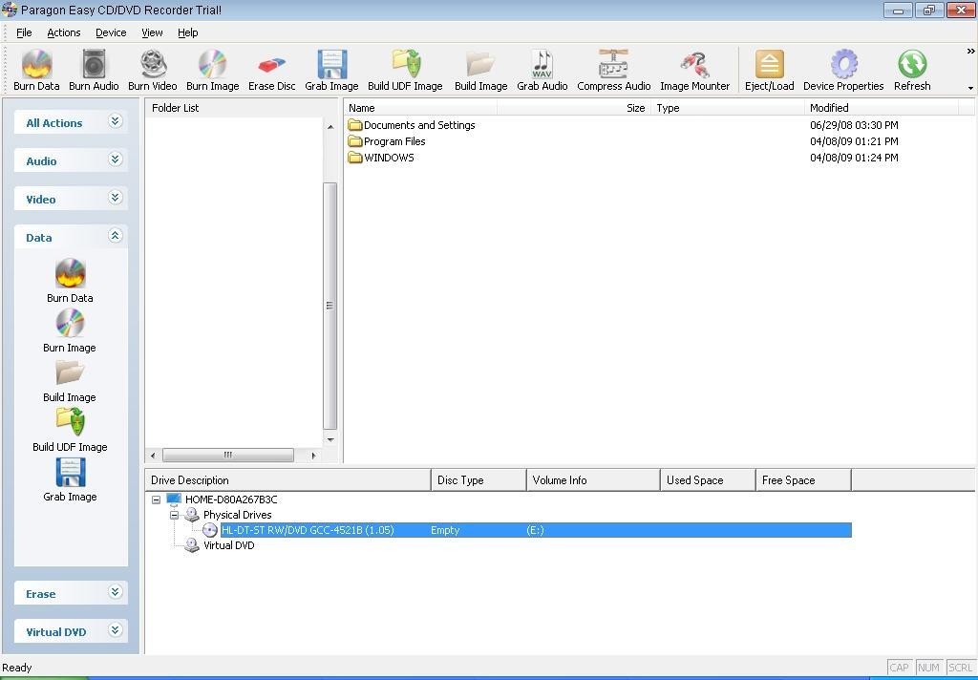
Task: Click the Folder List vertical scrollbar thumb
Action: 330,306
